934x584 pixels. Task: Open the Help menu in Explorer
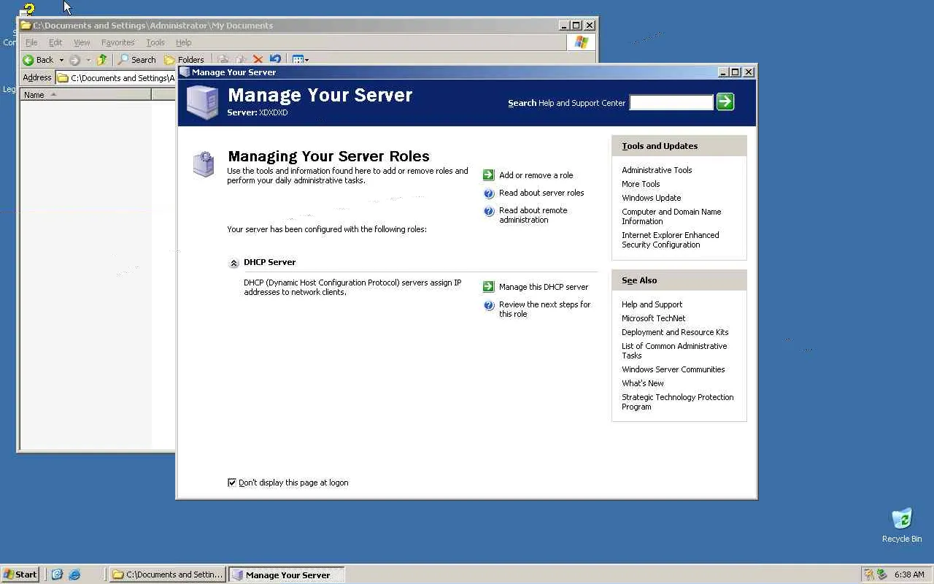coord(183,42)
